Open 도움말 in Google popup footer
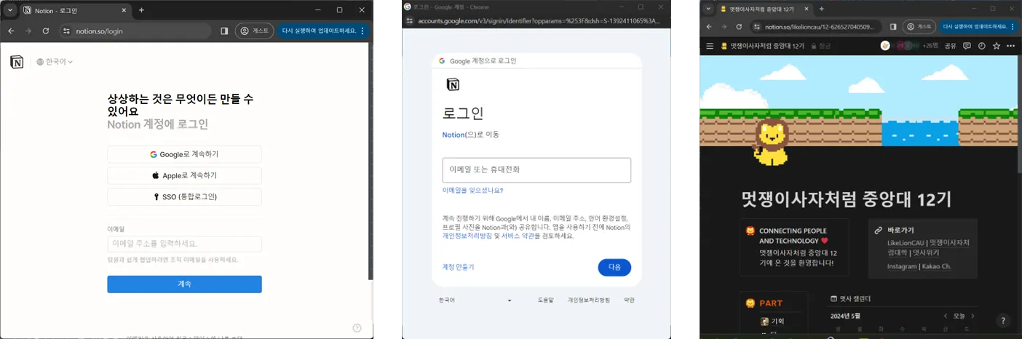1022x339 pixels. pyautogui.click(x=546, y=300)
